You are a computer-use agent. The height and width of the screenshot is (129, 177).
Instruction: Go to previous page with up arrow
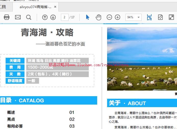(x=45, y=17)
